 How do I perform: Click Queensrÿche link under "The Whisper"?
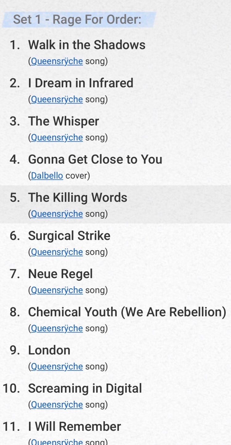click(x=57, y=138)
